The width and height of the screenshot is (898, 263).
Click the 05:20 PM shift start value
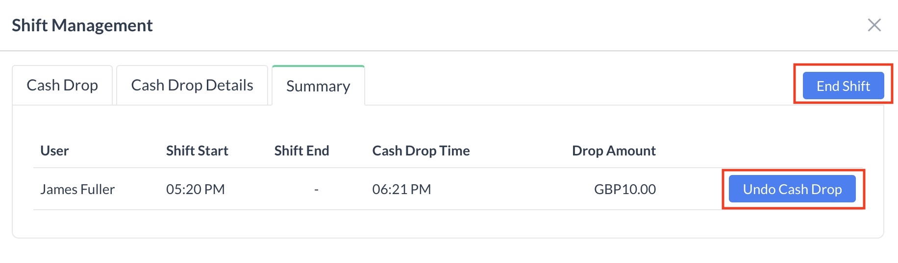(195, 189)
